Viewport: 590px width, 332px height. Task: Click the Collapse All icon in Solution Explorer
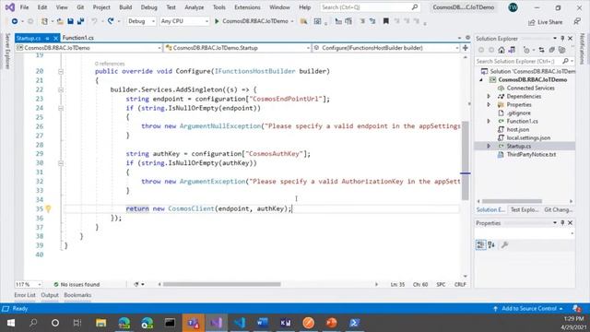551,50
